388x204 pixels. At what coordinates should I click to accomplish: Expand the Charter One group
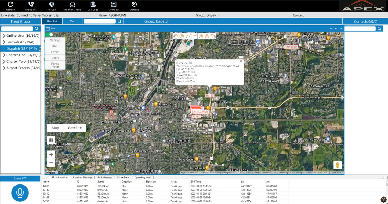[4, 55]
